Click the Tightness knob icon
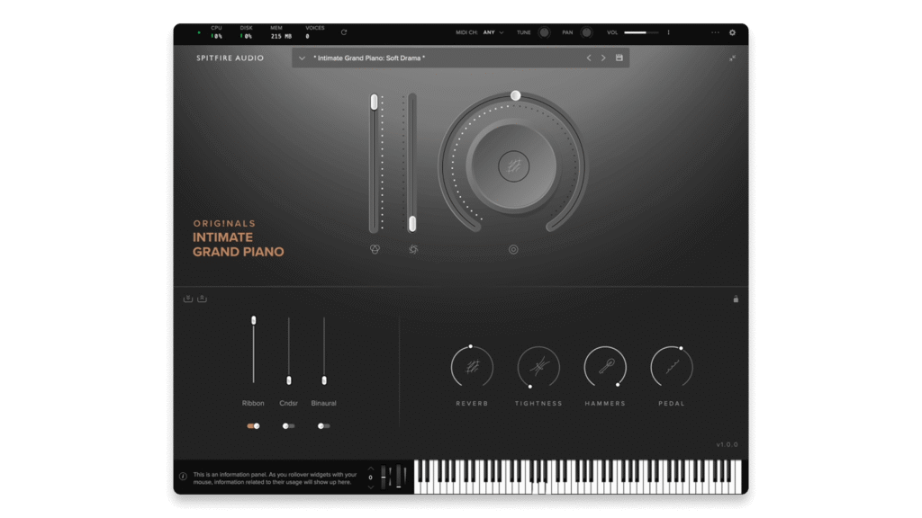 pos(538,367)
